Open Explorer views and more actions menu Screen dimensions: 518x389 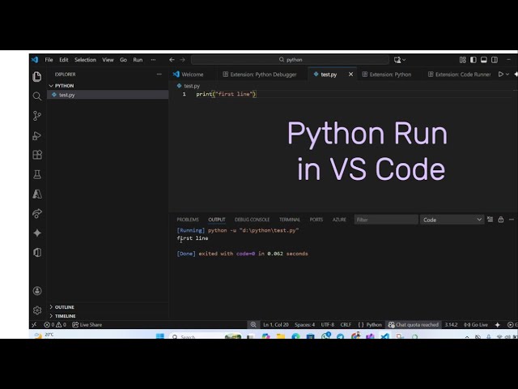(159, 75)
